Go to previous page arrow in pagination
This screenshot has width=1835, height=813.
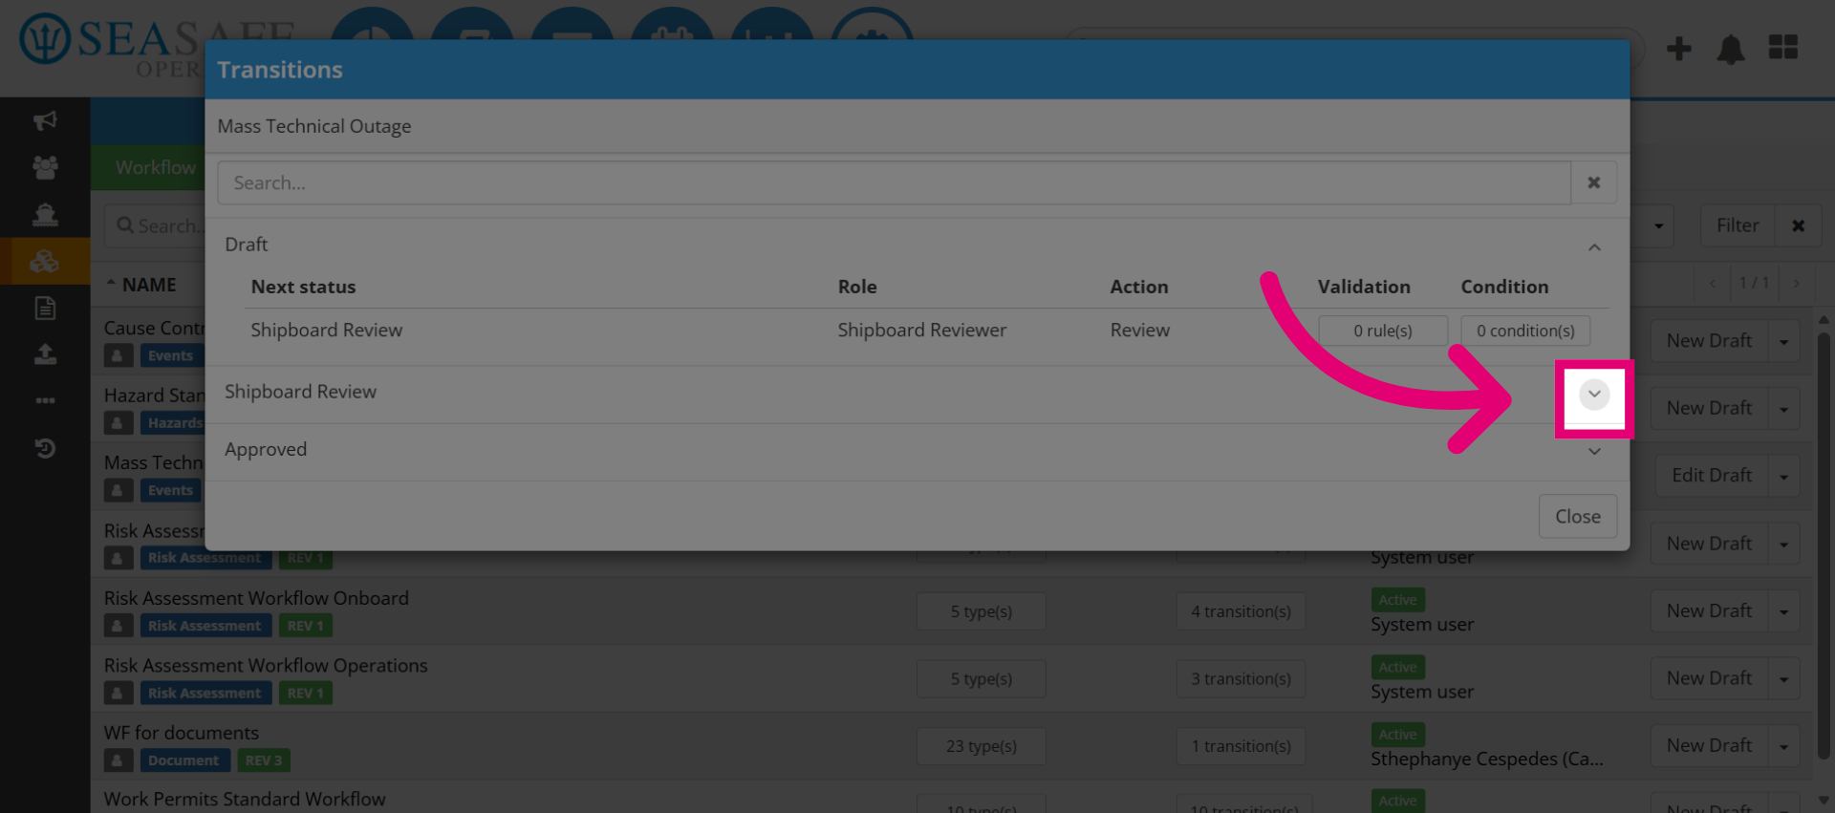(x=1712, y=283)
